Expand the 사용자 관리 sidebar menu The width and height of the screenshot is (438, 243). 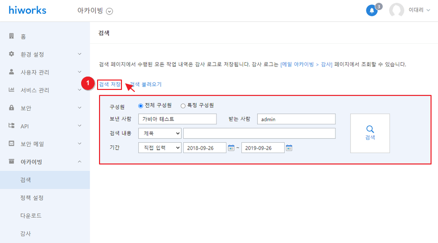click(45, 72)
